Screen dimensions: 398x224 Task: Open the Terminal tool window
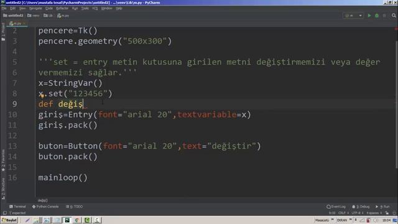(17, 207)
